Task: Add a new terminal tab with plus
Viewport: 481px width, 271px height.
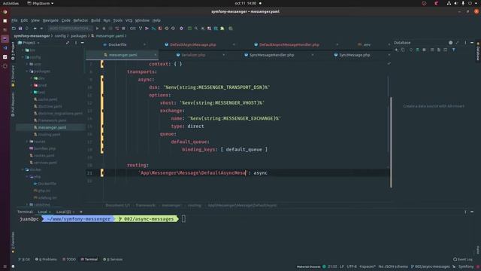Action: tap(81, 212)
